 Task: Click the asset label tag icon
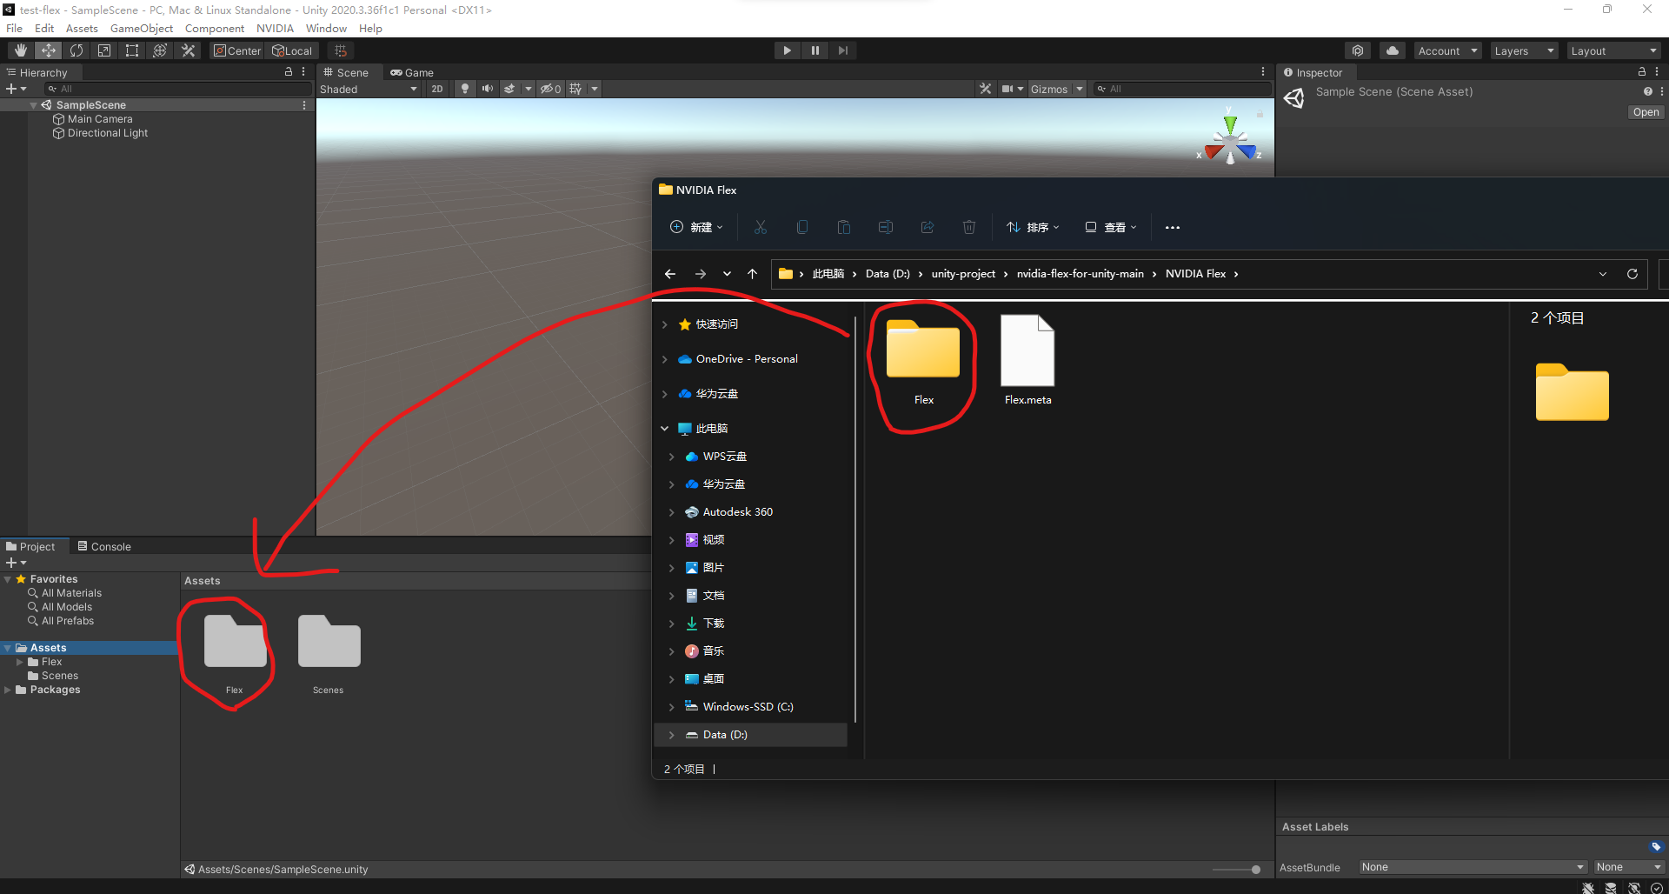coord(1655,846)
